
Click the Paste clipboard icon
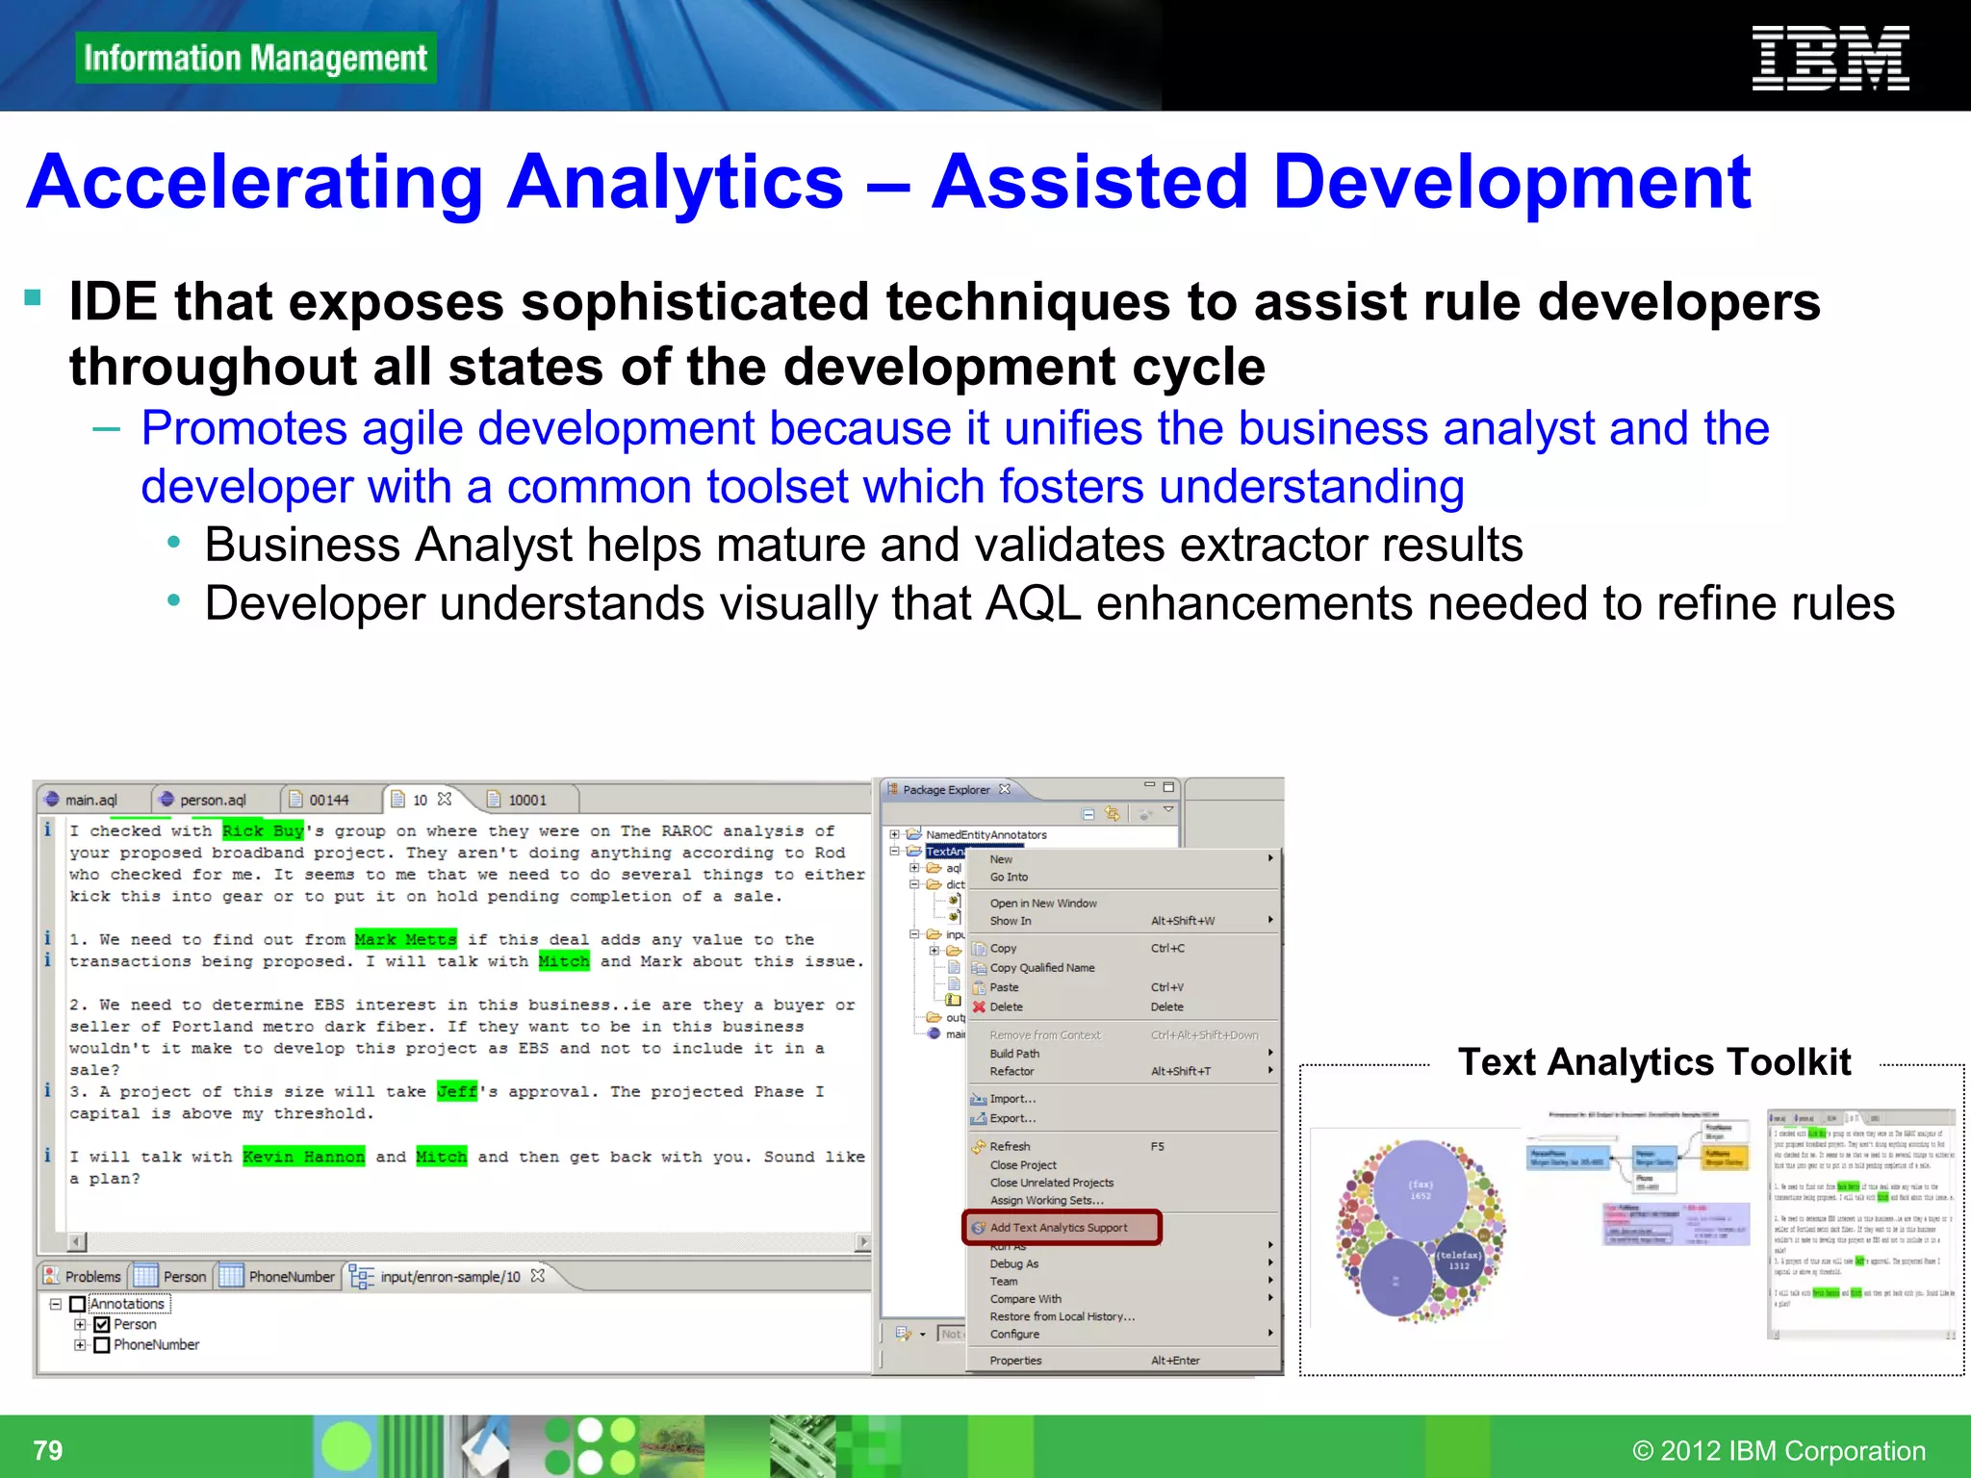click(x=979, y=987)
